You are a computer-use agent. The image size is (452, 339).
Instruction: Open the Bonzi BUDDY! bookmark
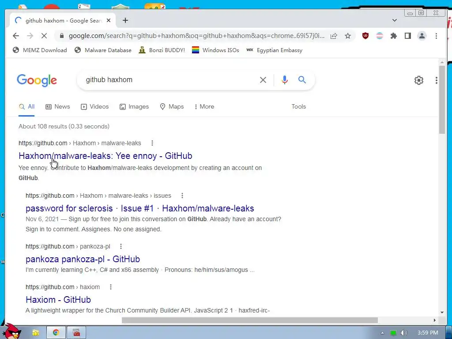click(x=162, y=50)
